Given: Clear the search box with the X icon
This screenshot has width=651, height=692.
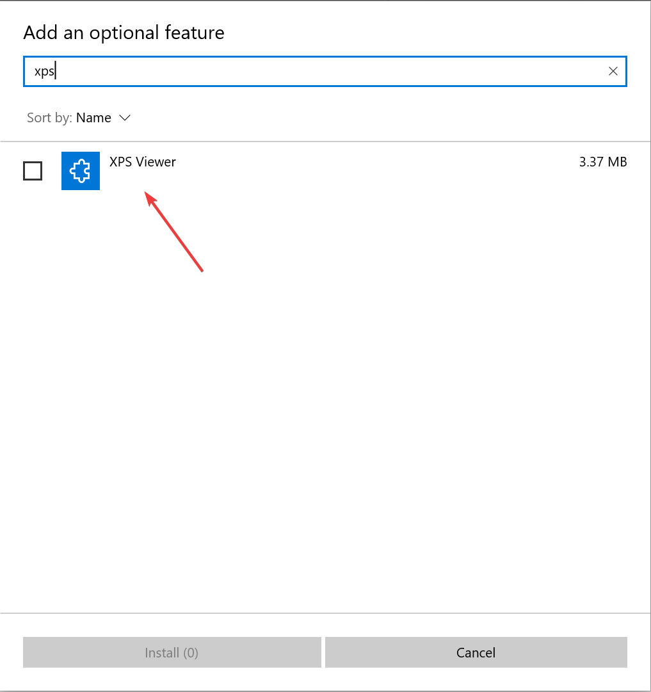Looking at the screenshot, I should tap(613, 71).
